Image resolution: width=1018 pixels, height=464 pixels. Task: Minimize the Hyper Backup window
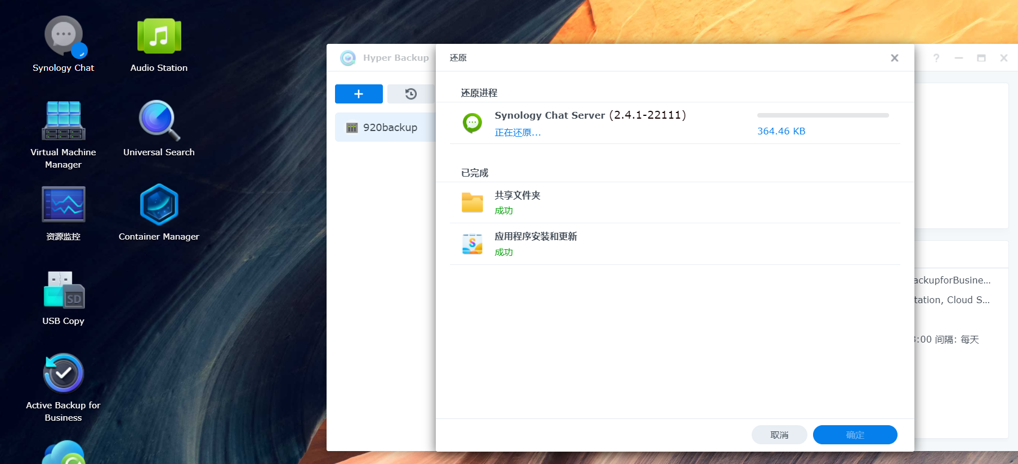click(x=959, y=58)
